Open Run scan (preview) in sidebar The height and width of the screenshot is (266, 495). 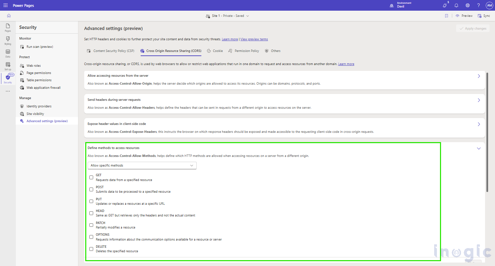[x=40, y=47]
